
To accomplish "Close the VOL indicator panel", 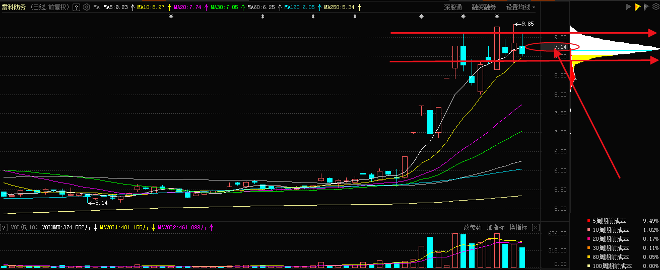I will pos(536,228).
